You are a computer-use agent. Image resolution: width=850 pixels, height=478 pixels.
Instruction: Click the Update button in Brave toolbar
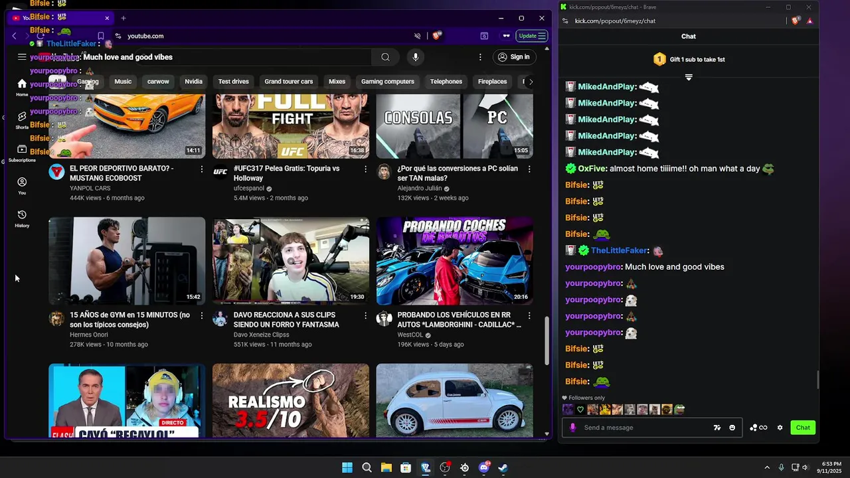(532, 36)
